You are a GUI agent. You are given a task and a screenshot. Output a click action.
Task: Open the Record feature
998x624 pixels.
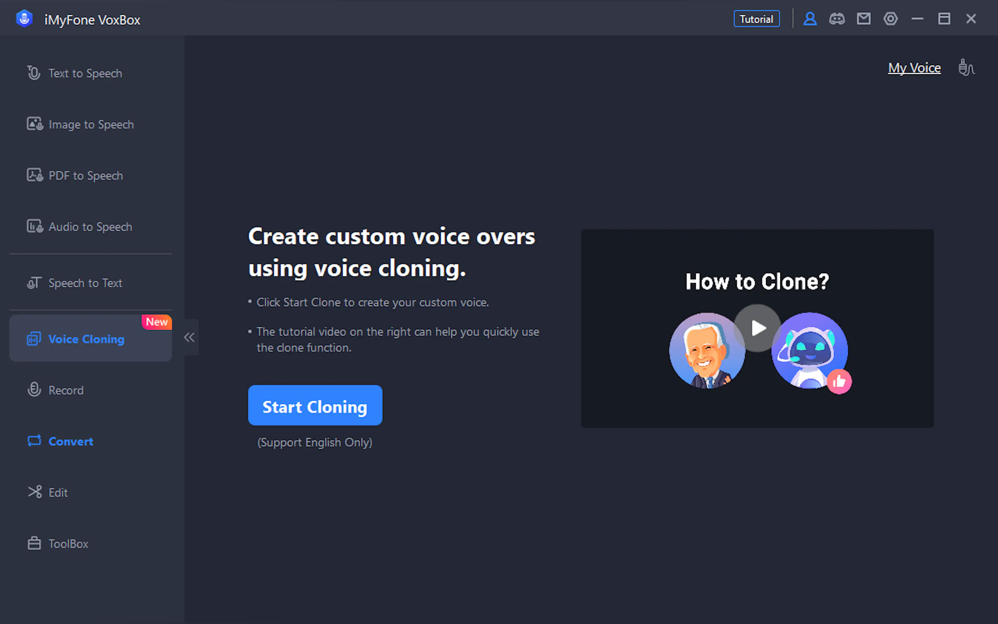point(66,389)
